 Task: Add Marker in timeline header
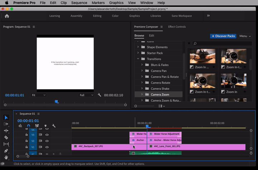[x=46, y=126]
